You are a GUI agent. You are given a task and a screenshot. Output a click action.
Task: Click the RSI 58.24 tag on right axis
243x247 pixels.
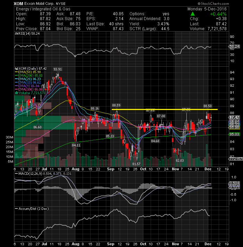click(x=234, y=46)
